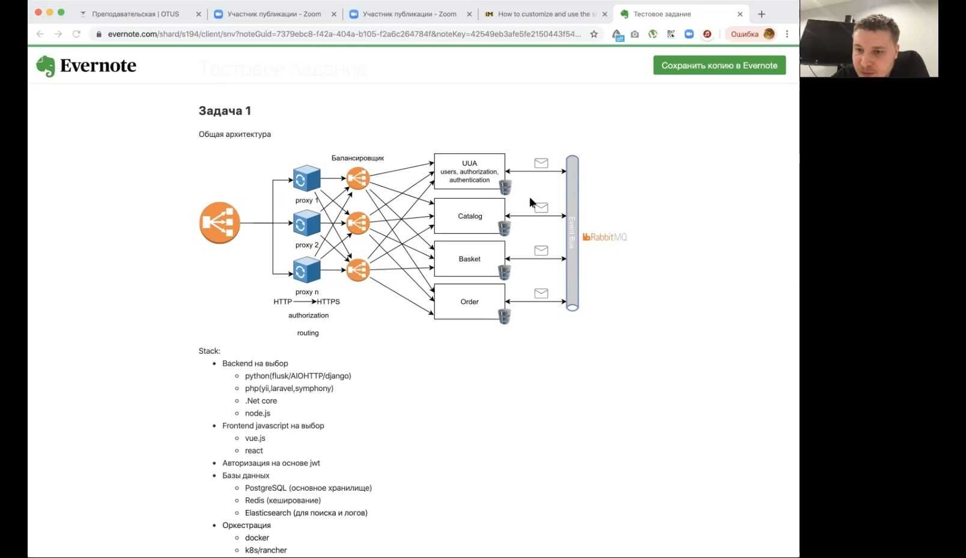Click the Basket service box
The image size is (966, 558).
tap(469, 259)
